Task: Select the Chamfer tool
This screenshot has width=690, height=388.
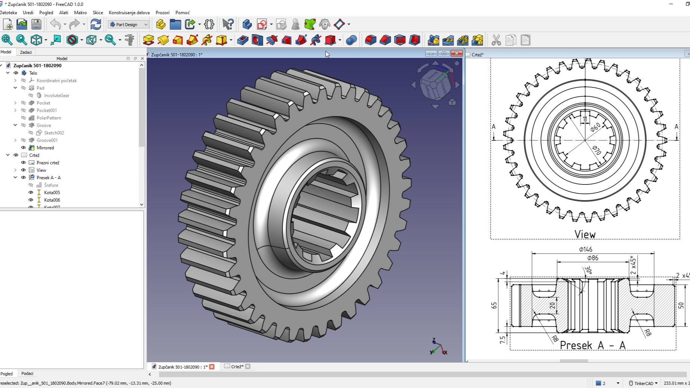Action: (x=385, y=40)
